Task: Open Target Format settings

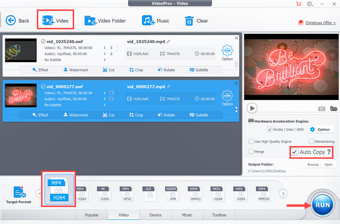Action: [x=18, y=195]
